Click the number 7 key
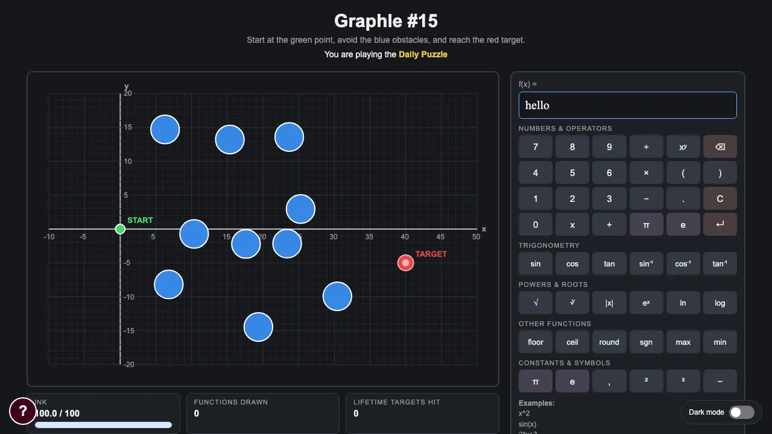This screenshot has height=434, width=772. point(536,146)
